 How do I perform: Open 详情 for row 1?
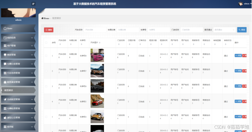pyautogui.click(x=238, y=55)
